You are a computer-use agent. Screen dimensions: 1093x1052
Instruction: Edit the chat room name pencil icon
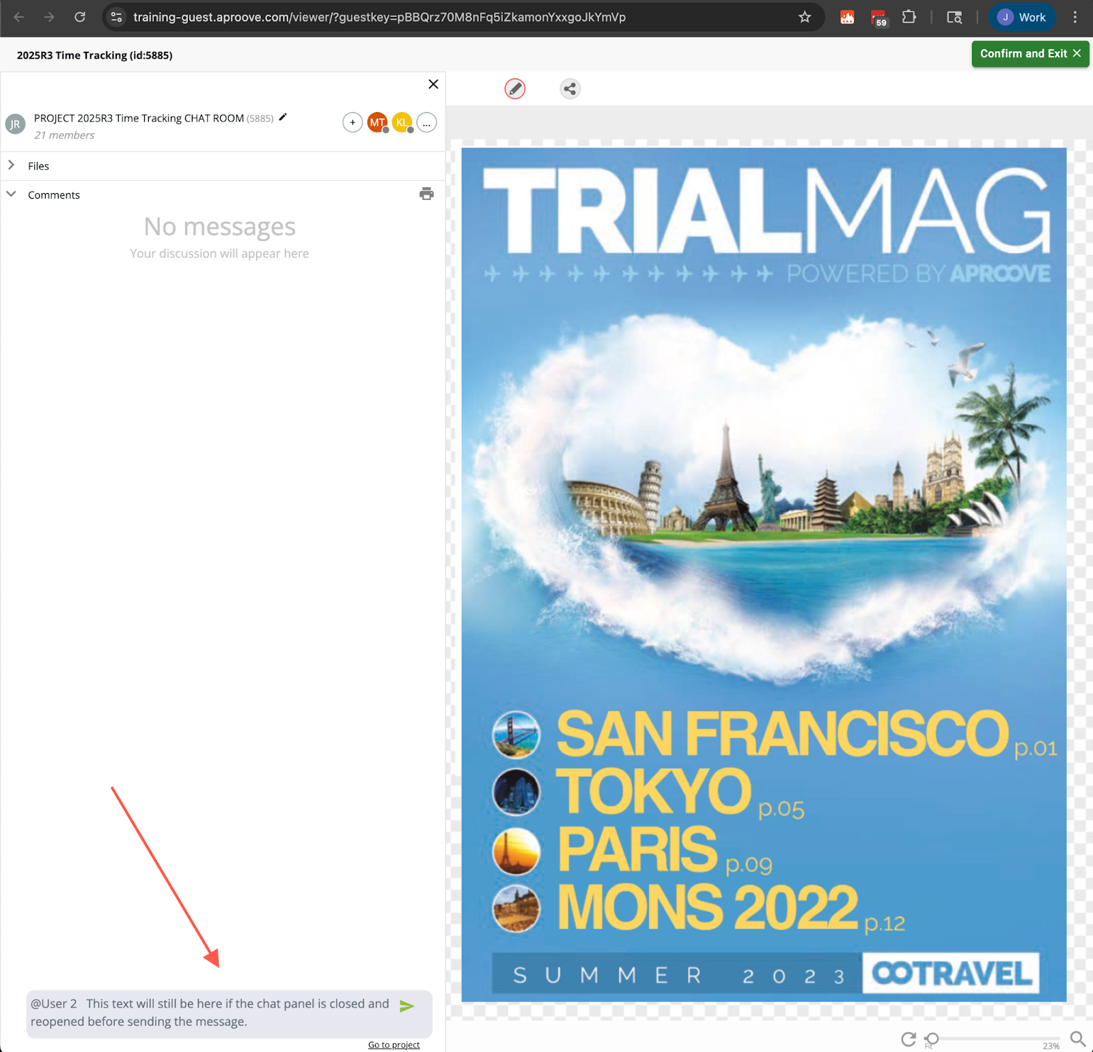click(283, 117)
